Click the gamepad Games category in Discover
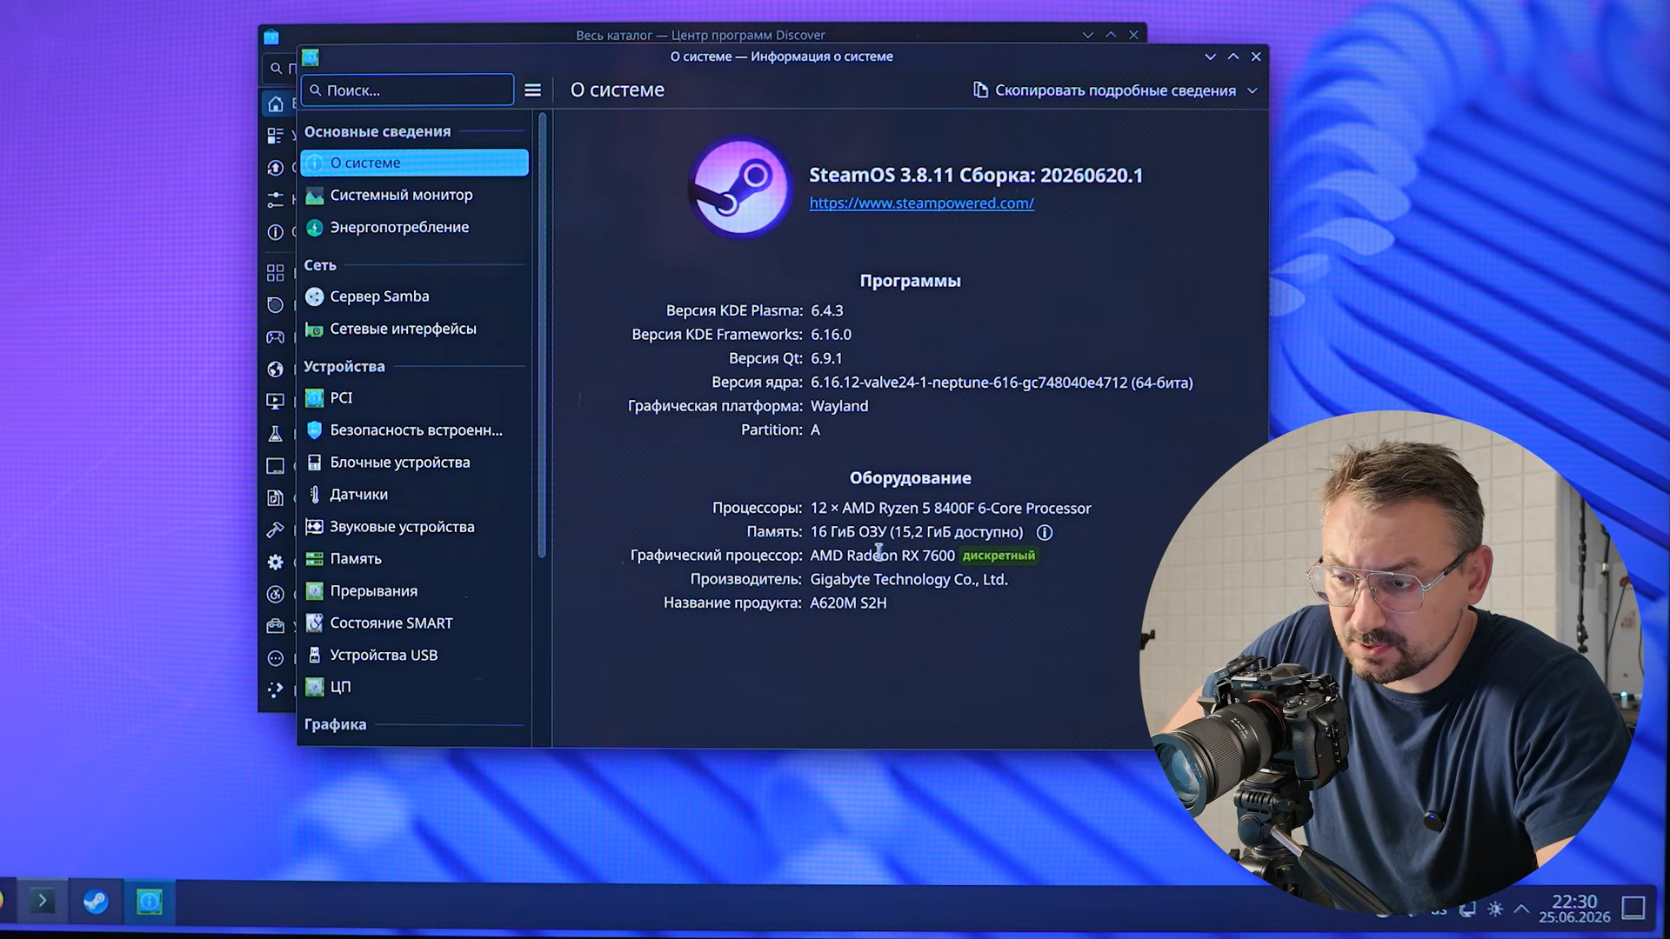Image resolution: width=1670 pixels, height=939 pixels. pos(275,336)
